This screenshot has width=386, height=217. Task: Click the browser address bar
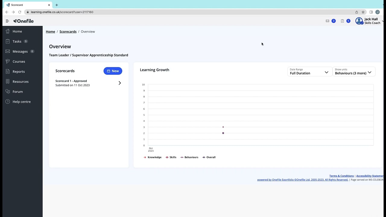tap(190, 12)
